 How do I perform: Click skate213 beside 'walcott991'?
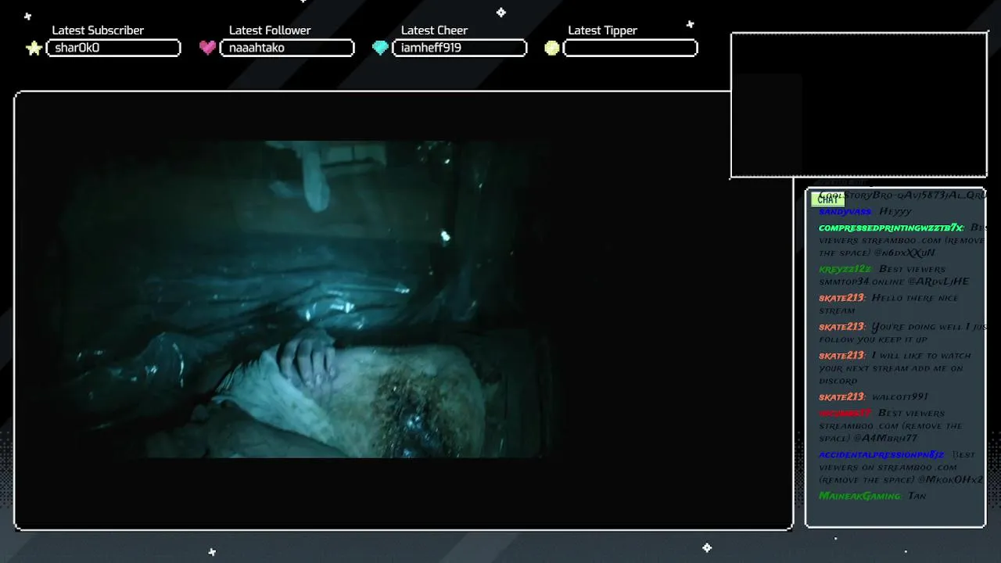(x=841, y=397)
